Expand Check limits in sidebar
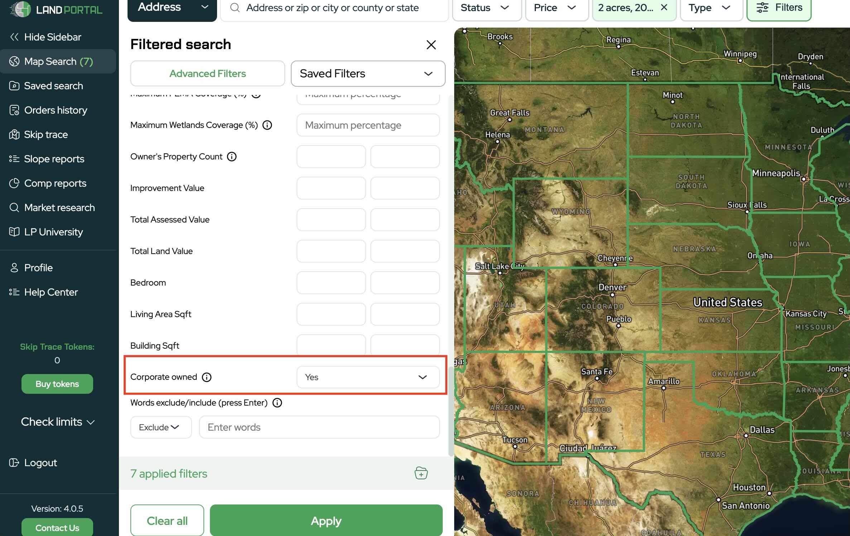 pos(57,422)
